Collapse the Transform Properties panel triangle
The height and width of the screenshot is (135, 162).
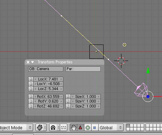(x=32, y=62)
